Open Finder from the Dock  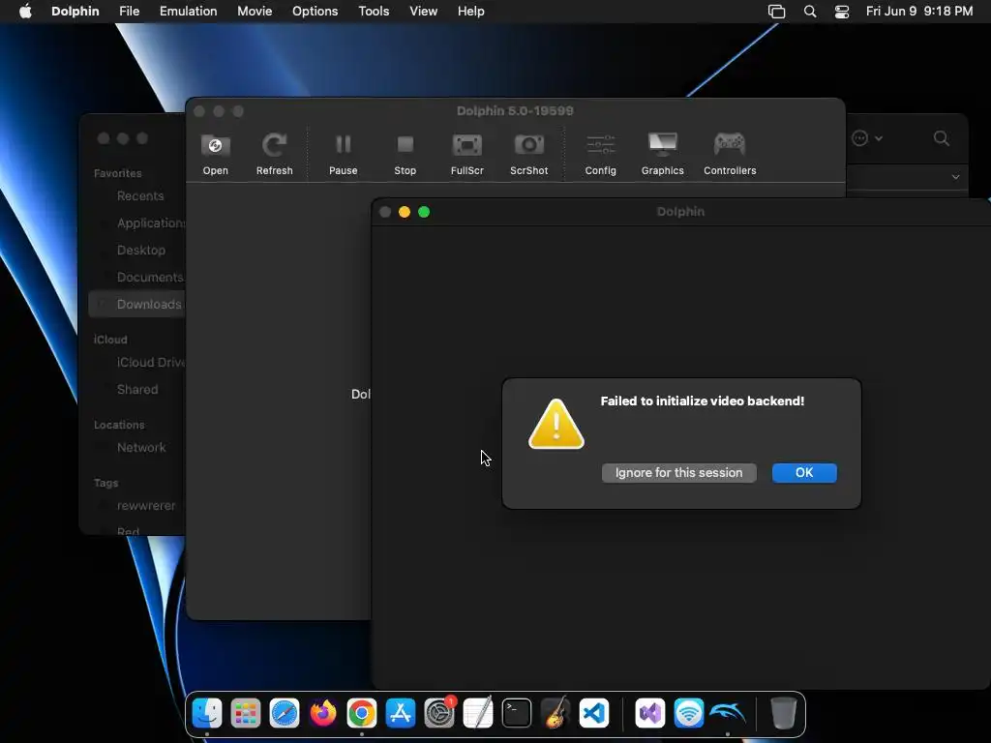tap(207, 713)
